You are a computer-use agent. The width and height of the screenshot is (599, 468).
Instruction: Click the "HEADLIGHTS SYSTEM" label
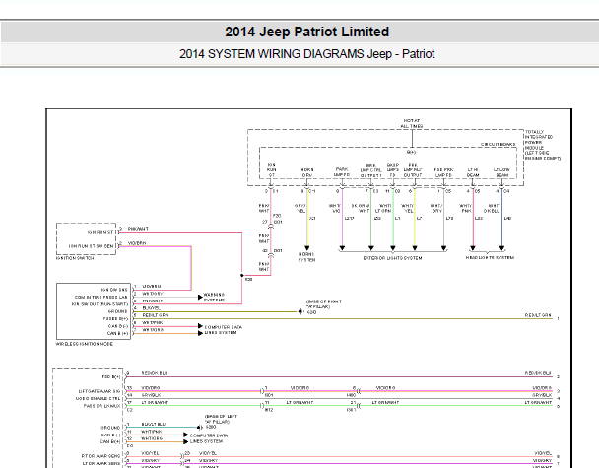(490, 258)
